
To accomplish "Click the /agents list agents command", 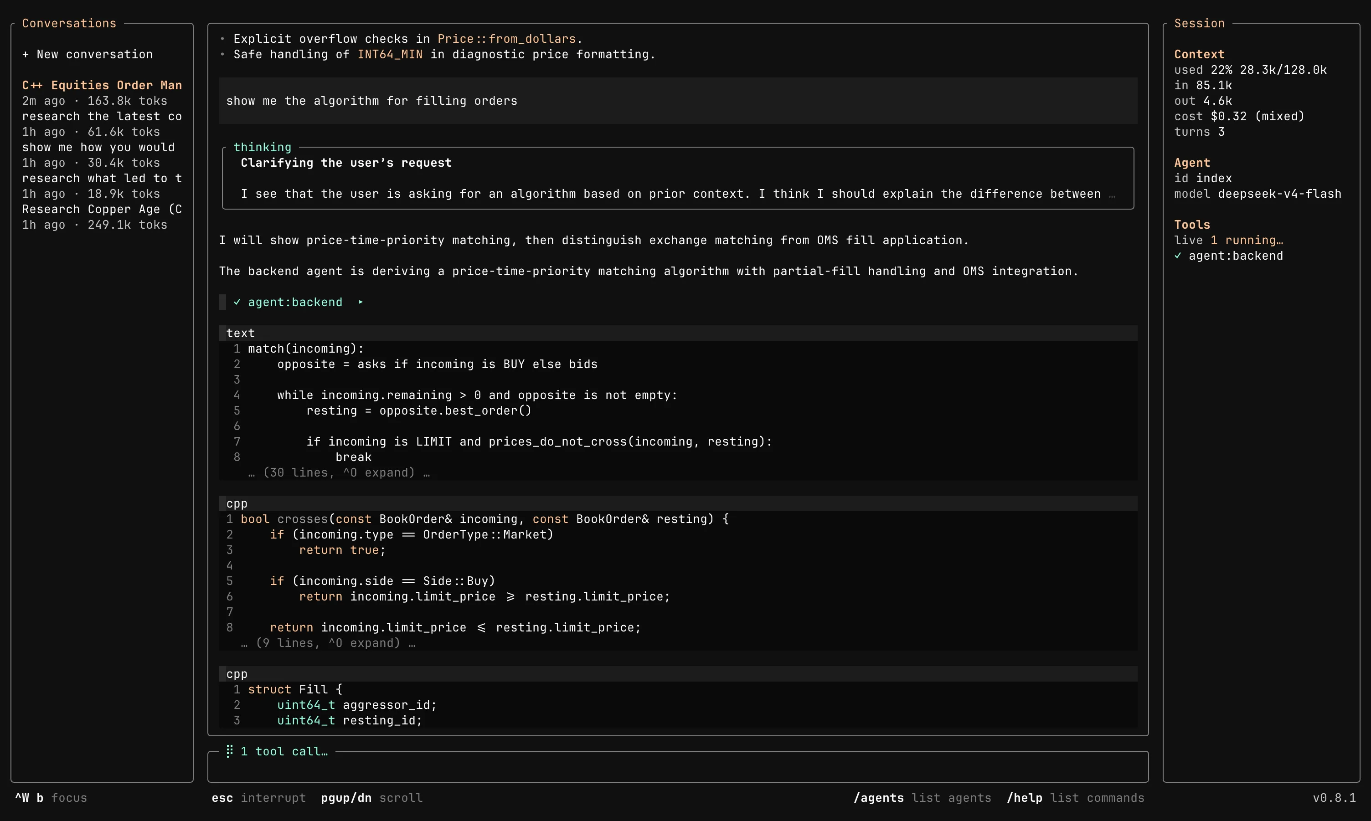I will 923,798.
